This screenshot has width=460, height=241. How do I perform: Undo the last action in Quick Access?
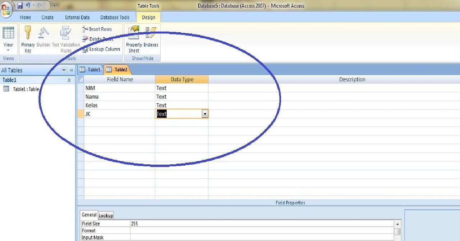[28, 5]
